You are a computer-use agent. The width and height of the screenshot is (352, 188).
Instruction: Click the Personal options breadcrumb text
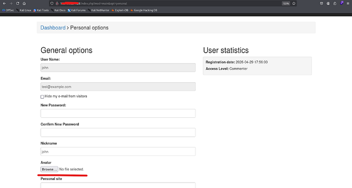click(90, 28)
